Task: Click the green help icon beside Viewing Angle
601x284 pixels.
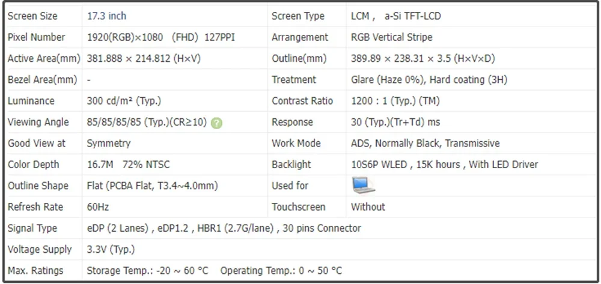Action: pyautogui.click(x=217, y=122)
